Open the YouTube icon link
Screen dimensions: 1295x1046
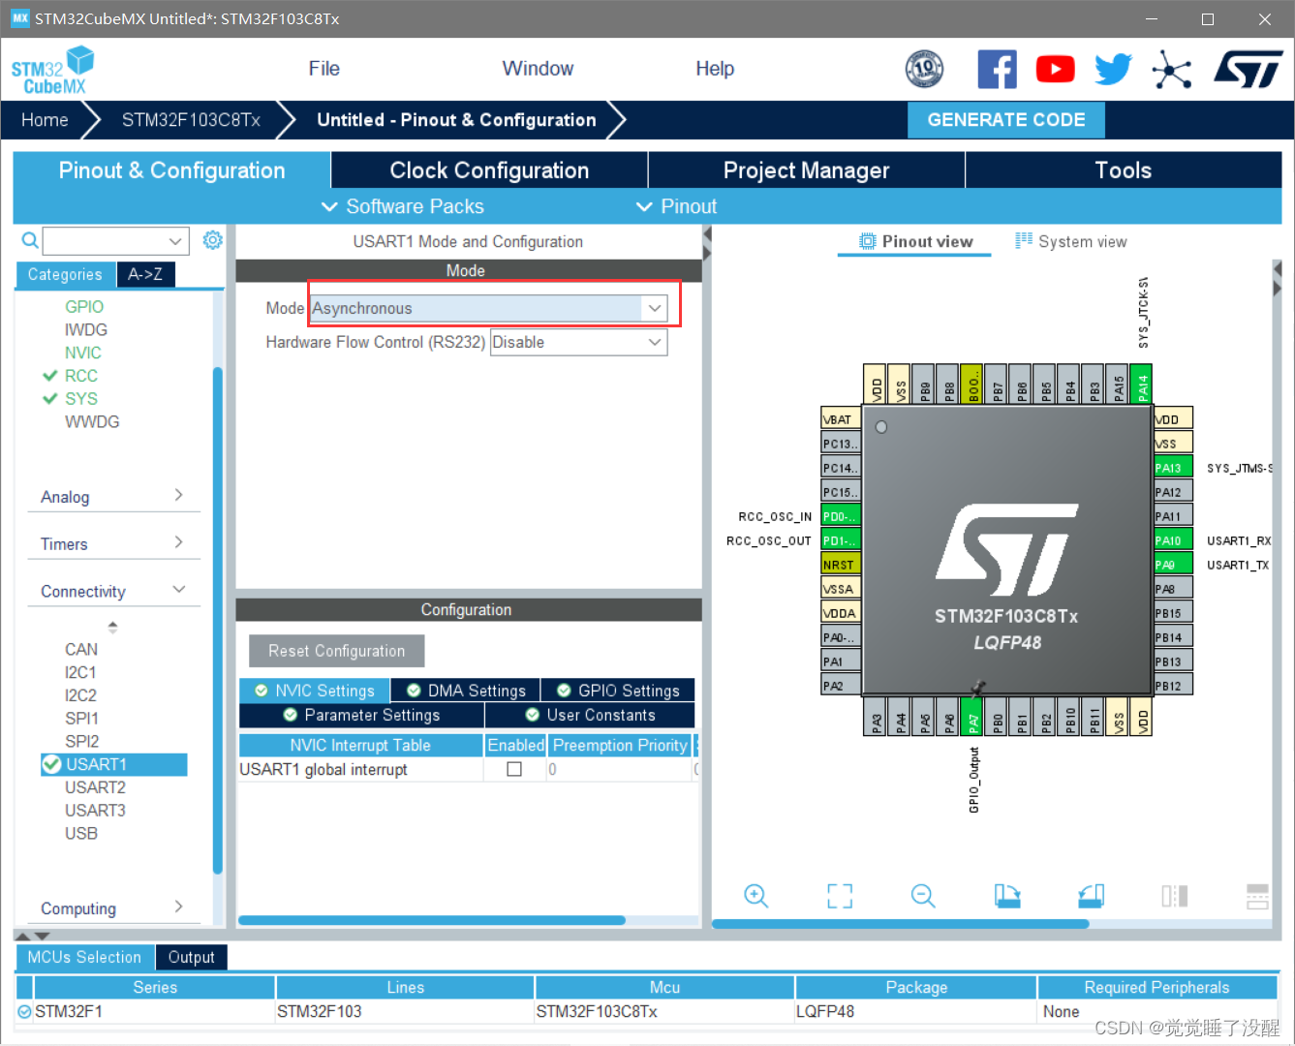pos(1055,70)
